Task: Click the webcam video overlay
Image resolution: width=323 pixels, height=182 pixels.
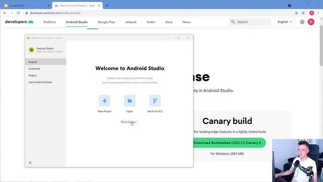Action: (297, 161)
